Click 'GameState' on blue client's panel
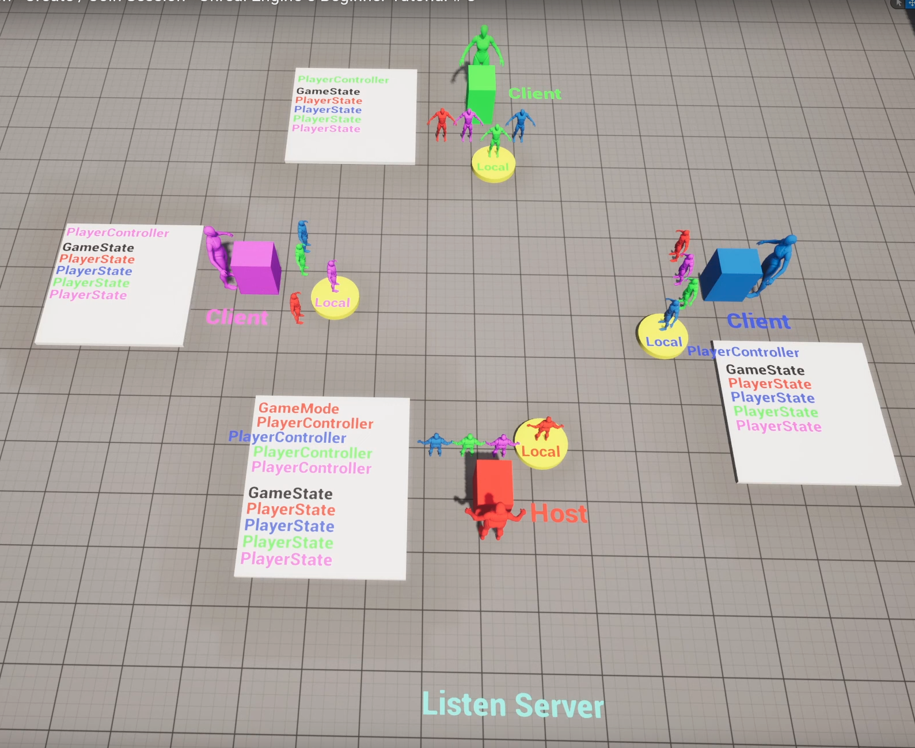 pos(765,370)
